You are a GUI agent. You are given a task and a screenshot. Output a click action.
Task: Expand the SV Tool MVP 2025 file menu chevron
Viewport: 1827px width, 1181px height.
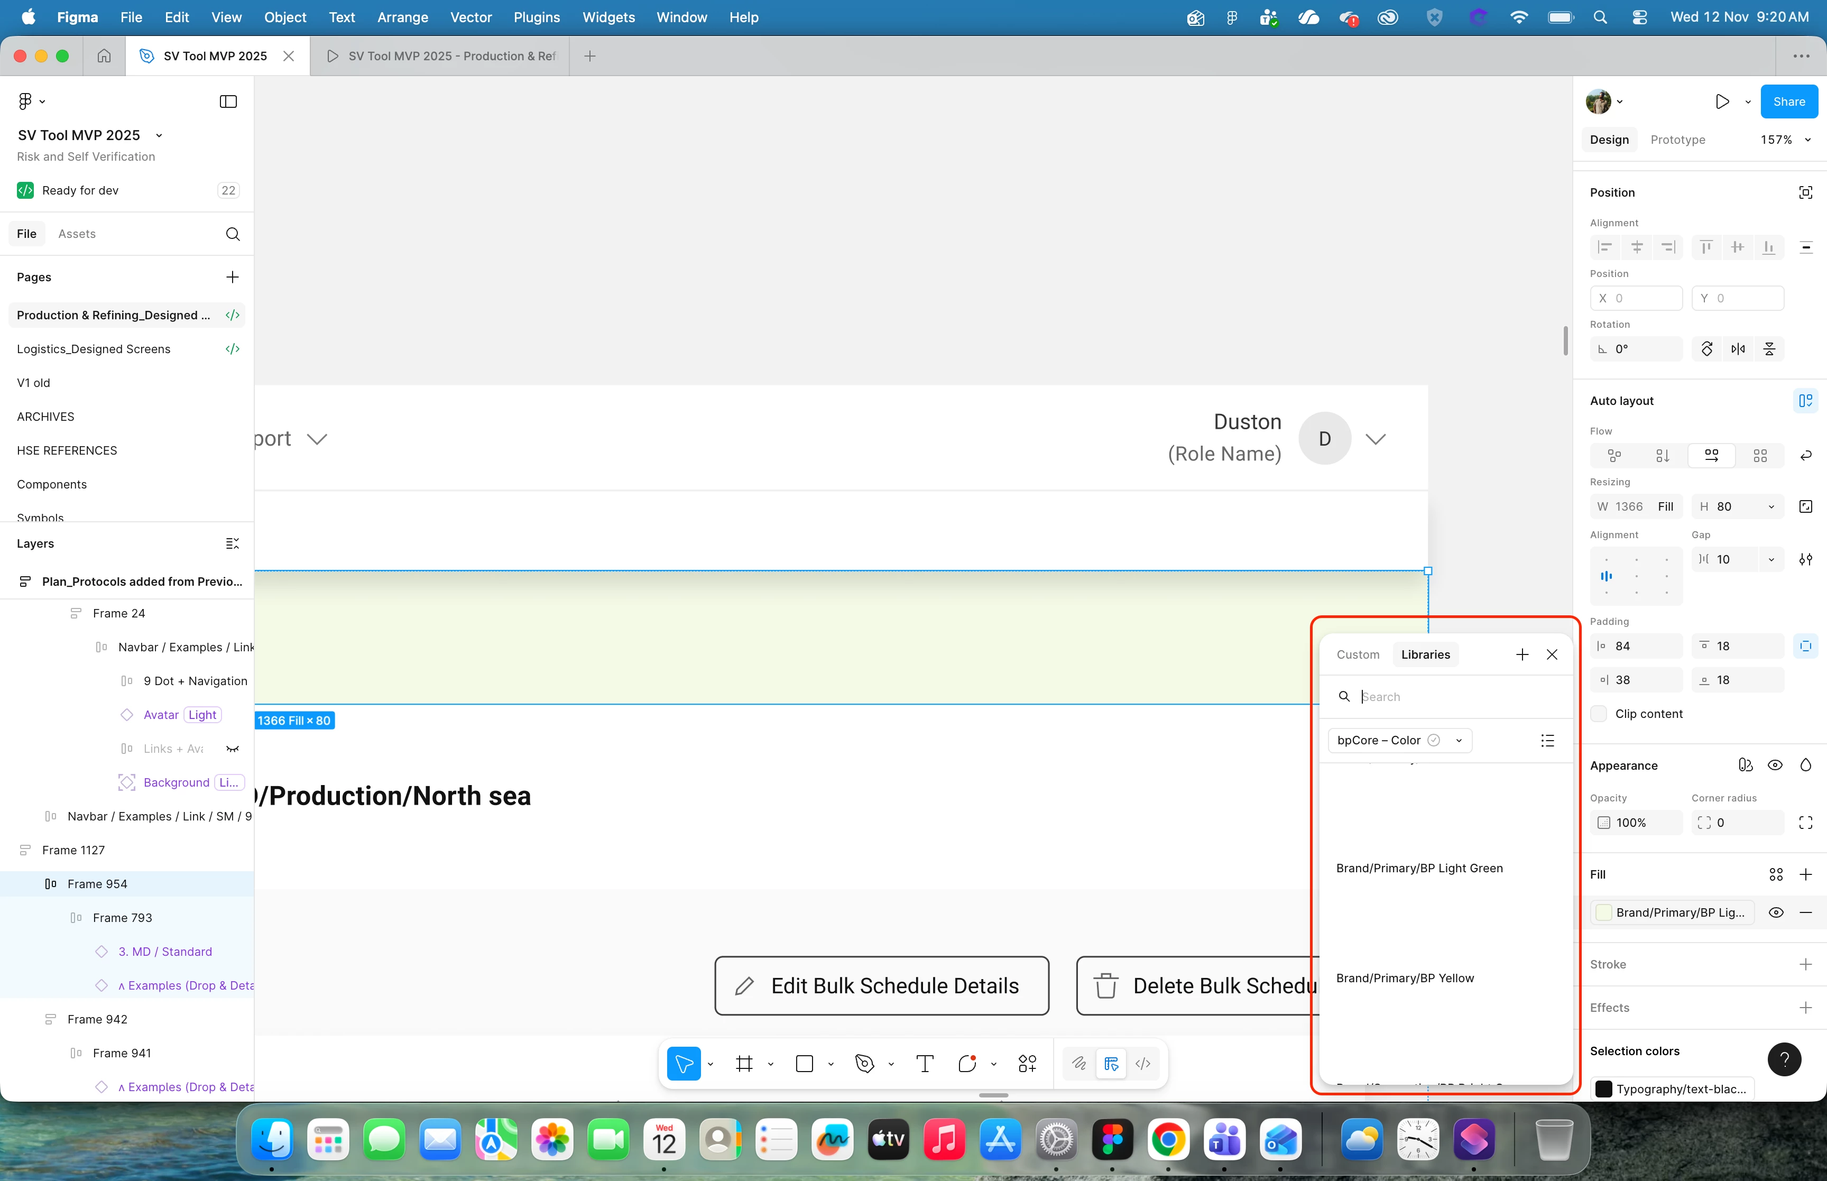click(159, 136)
